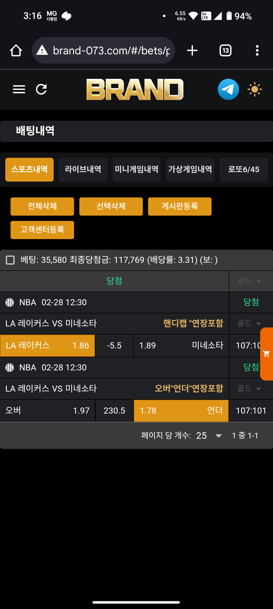Click the BRAND logo
273x609 pixels.
[x=135, y=89]
